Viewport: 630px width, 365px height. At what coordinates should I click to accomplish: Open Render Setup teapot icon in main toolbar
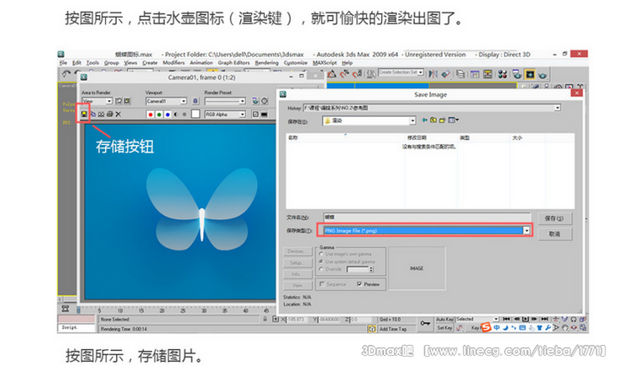(x=517, y=74)
